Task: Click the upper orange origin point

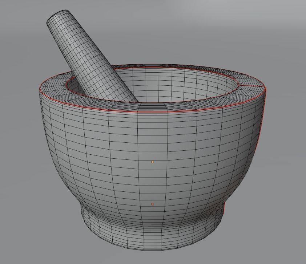Action: click(x=152, y=162)
